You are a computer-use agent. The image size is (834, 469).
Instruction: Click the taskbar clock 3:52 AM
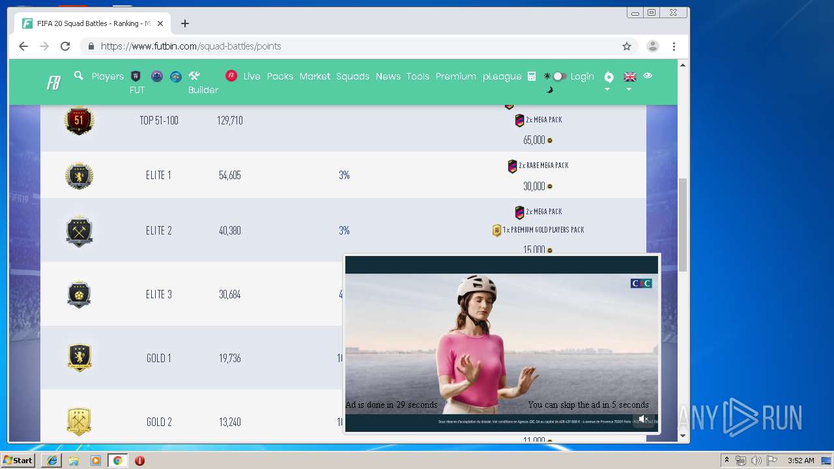point(801,461)
